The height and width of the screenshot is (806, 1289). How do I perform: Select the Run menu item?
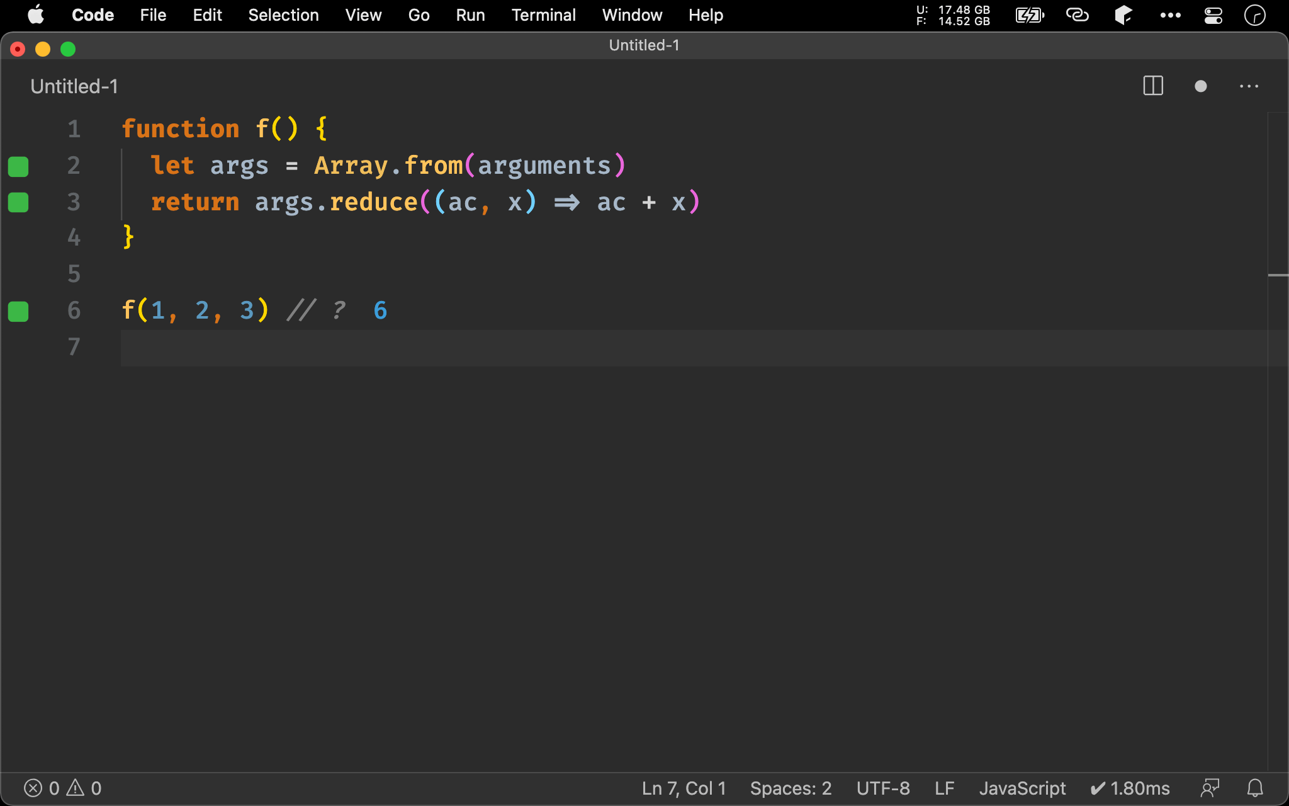pos(470,15)
